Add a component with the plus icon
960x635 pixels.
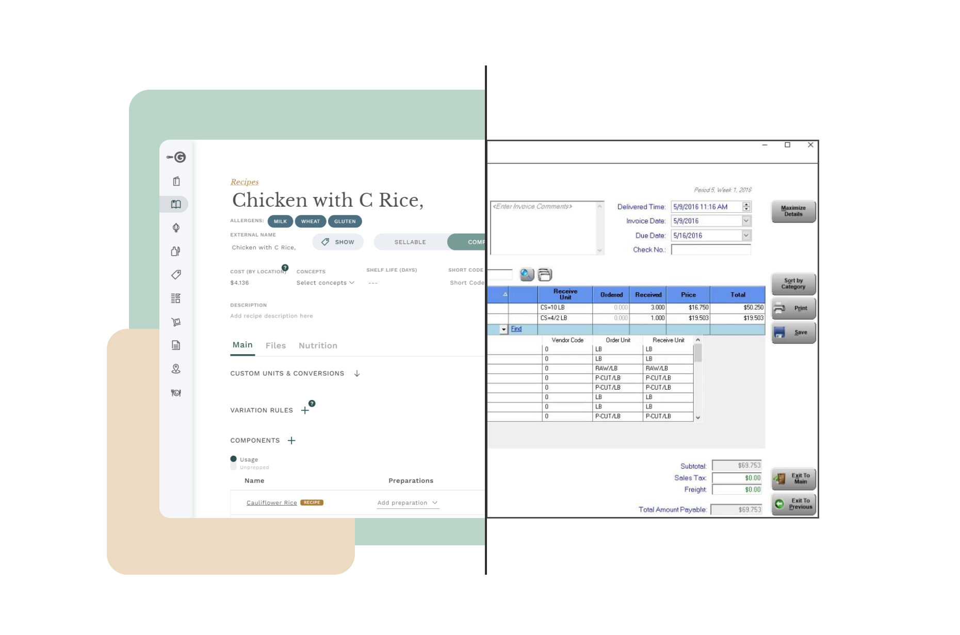291,440
